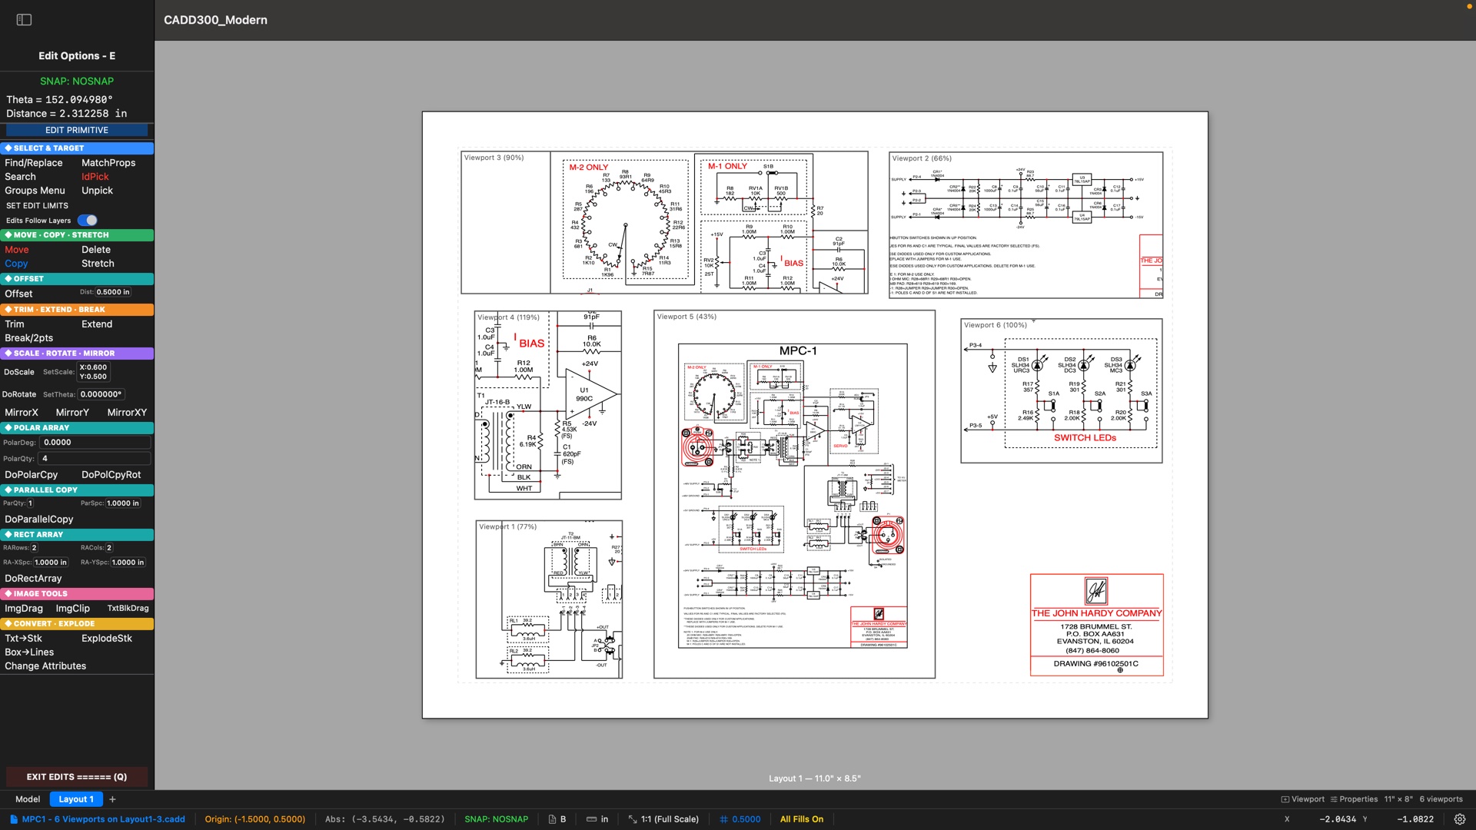
Task: Collapse the OFFSET section header
Action: [x=77, y=279]
